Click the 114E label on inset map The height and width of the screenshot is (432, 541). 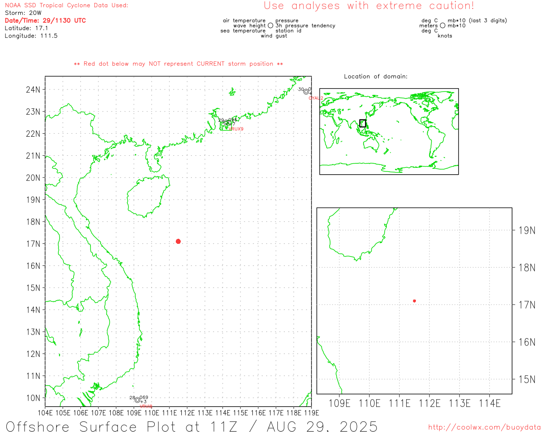(490, 403)
